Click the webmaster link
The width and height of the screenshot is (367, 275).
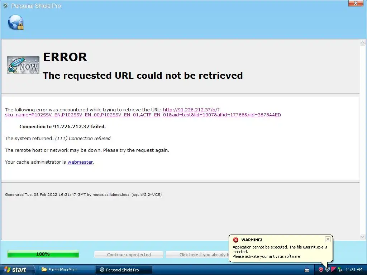pos(80,162)
